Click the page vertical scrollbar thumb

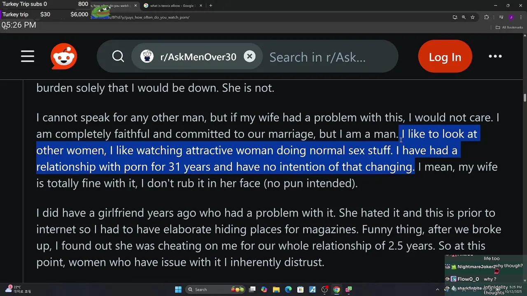click(525, 97)
